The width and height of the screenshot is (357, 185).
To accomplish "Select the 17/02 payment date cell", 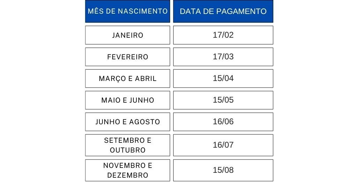I will point(223,35).
